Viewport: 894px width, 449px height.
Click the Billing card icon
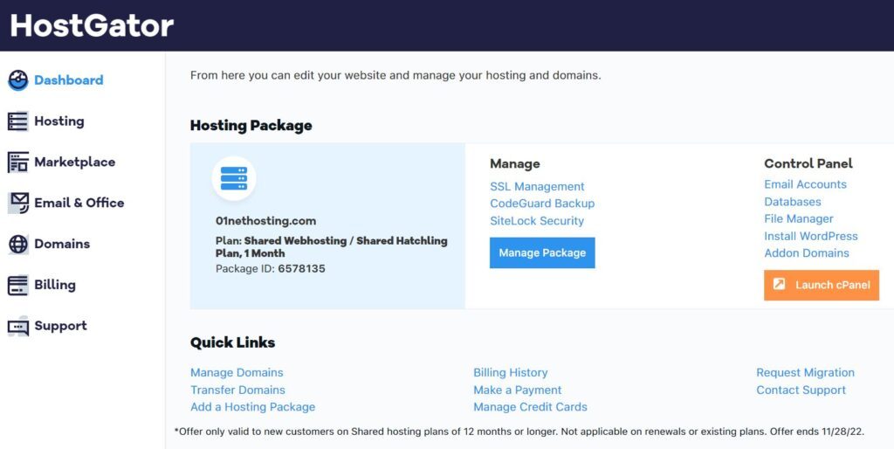coord(18,286)
